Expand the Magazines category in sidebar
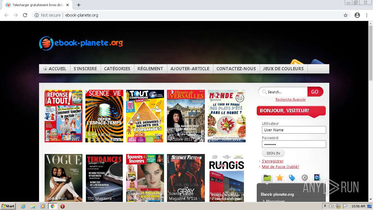 (x=275, y=201)
